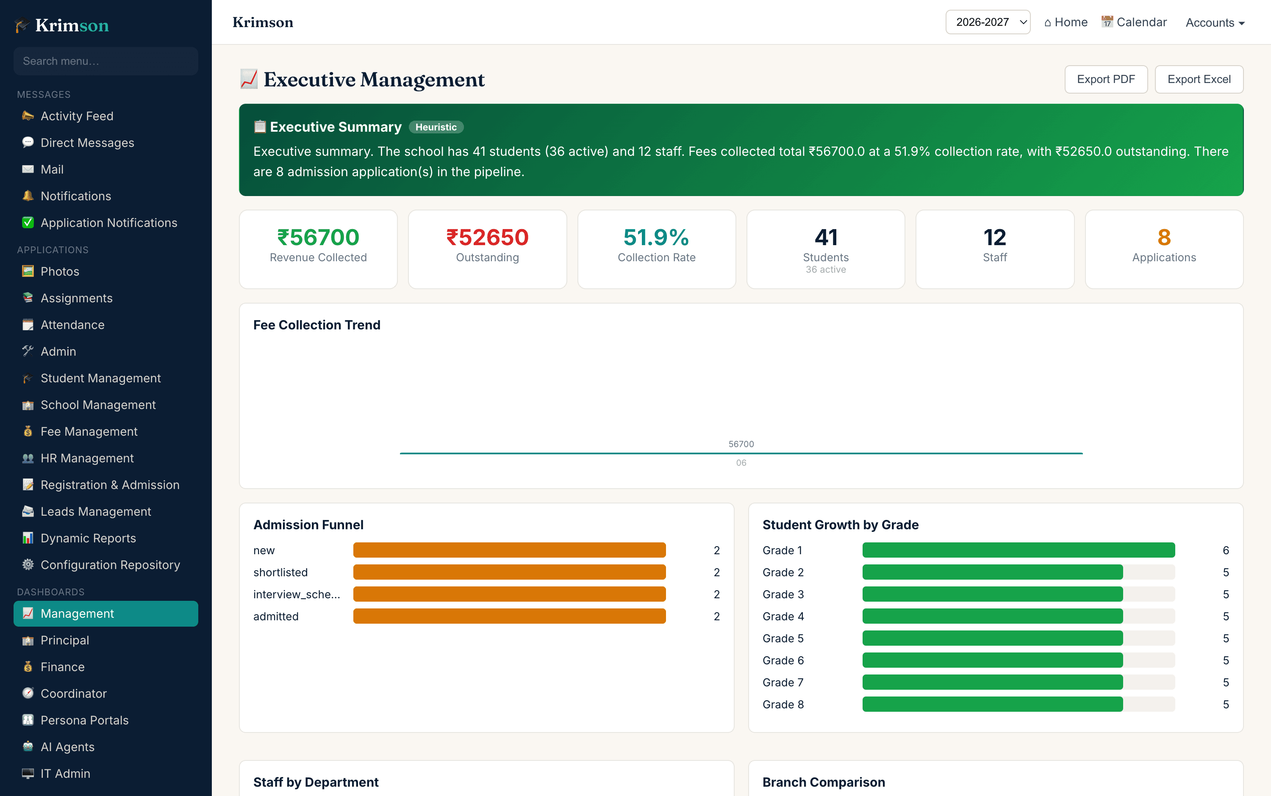Click the Attendance notepad icon

[x=28, y=325]
